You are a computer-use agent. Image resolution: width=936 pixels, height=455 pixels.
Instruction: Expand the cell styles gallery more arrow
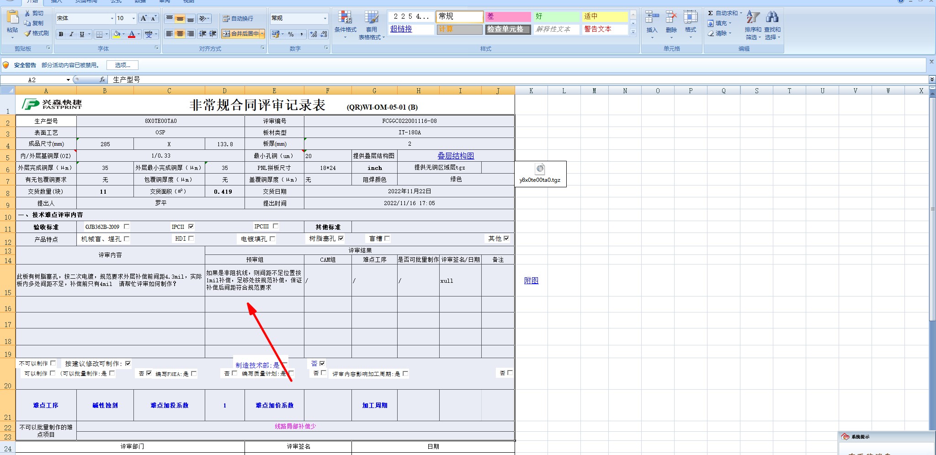[x=633, y=32]
